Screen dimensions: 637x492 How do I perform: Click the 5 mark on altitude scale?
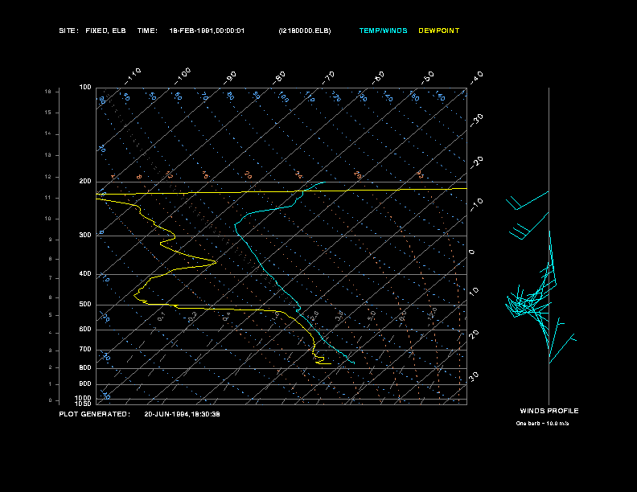coord(51,315)
